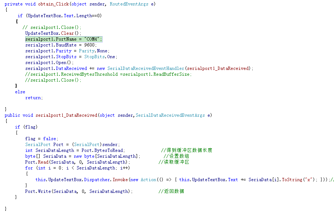Click the return statement
The image size is (334, 213).
pos(34,98)
